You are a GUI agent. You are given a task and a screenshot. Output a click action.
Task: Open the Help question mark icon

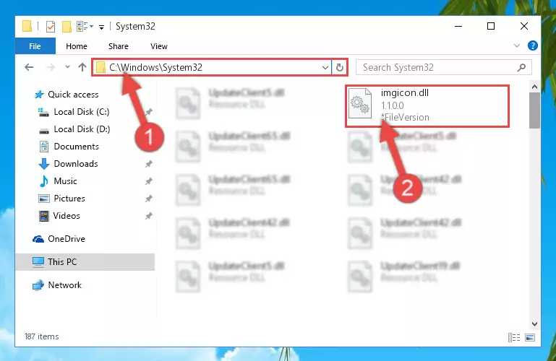pos(532,45)
